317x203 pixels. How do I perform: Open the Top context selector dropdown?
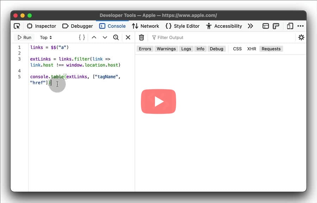tap(46, 37)
